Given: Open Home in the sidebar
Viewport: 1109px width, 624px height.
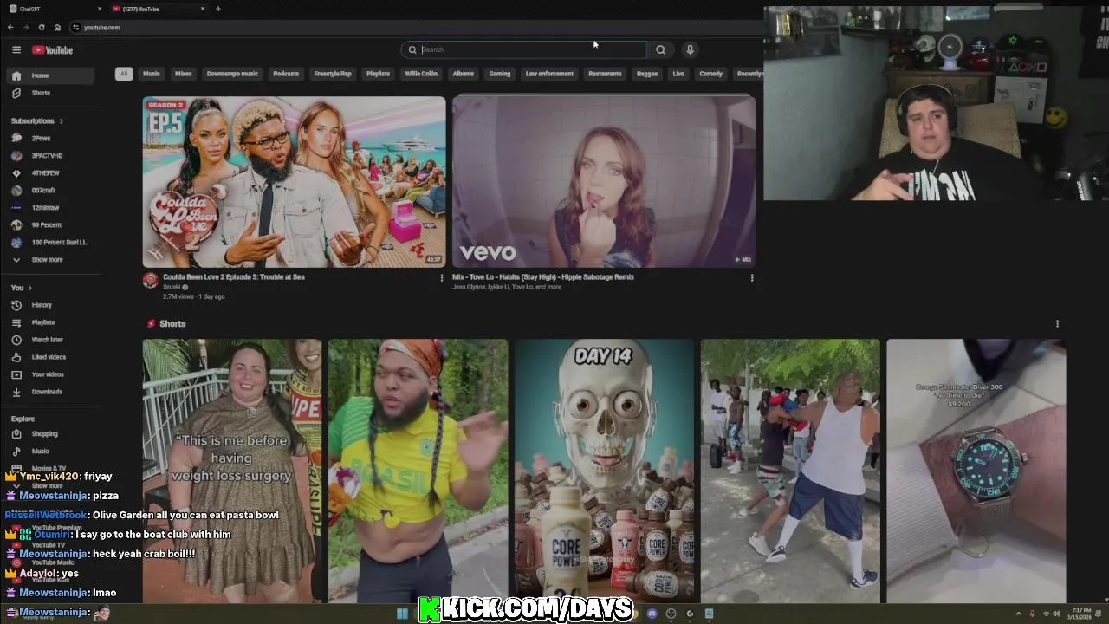Looking at the screenshot, I should [x=52, y=75].
